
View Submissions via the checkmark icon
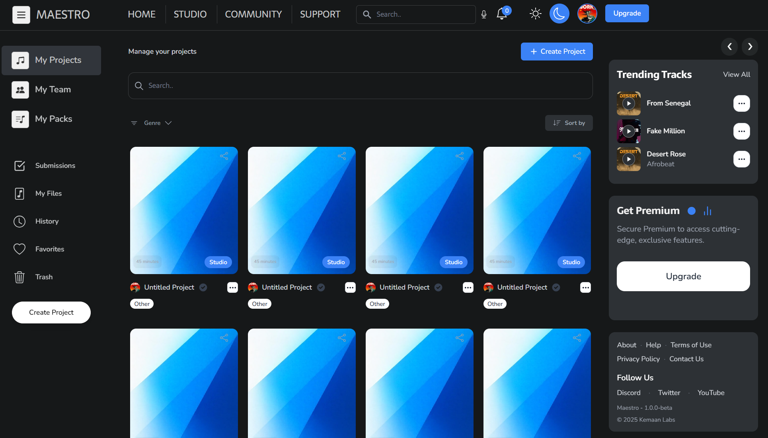click(19, 165)
